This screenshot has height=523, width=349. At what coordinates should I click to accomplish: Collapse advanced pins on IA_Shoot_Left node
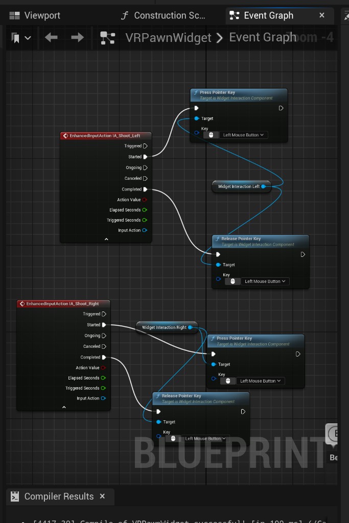coord(106,239)
